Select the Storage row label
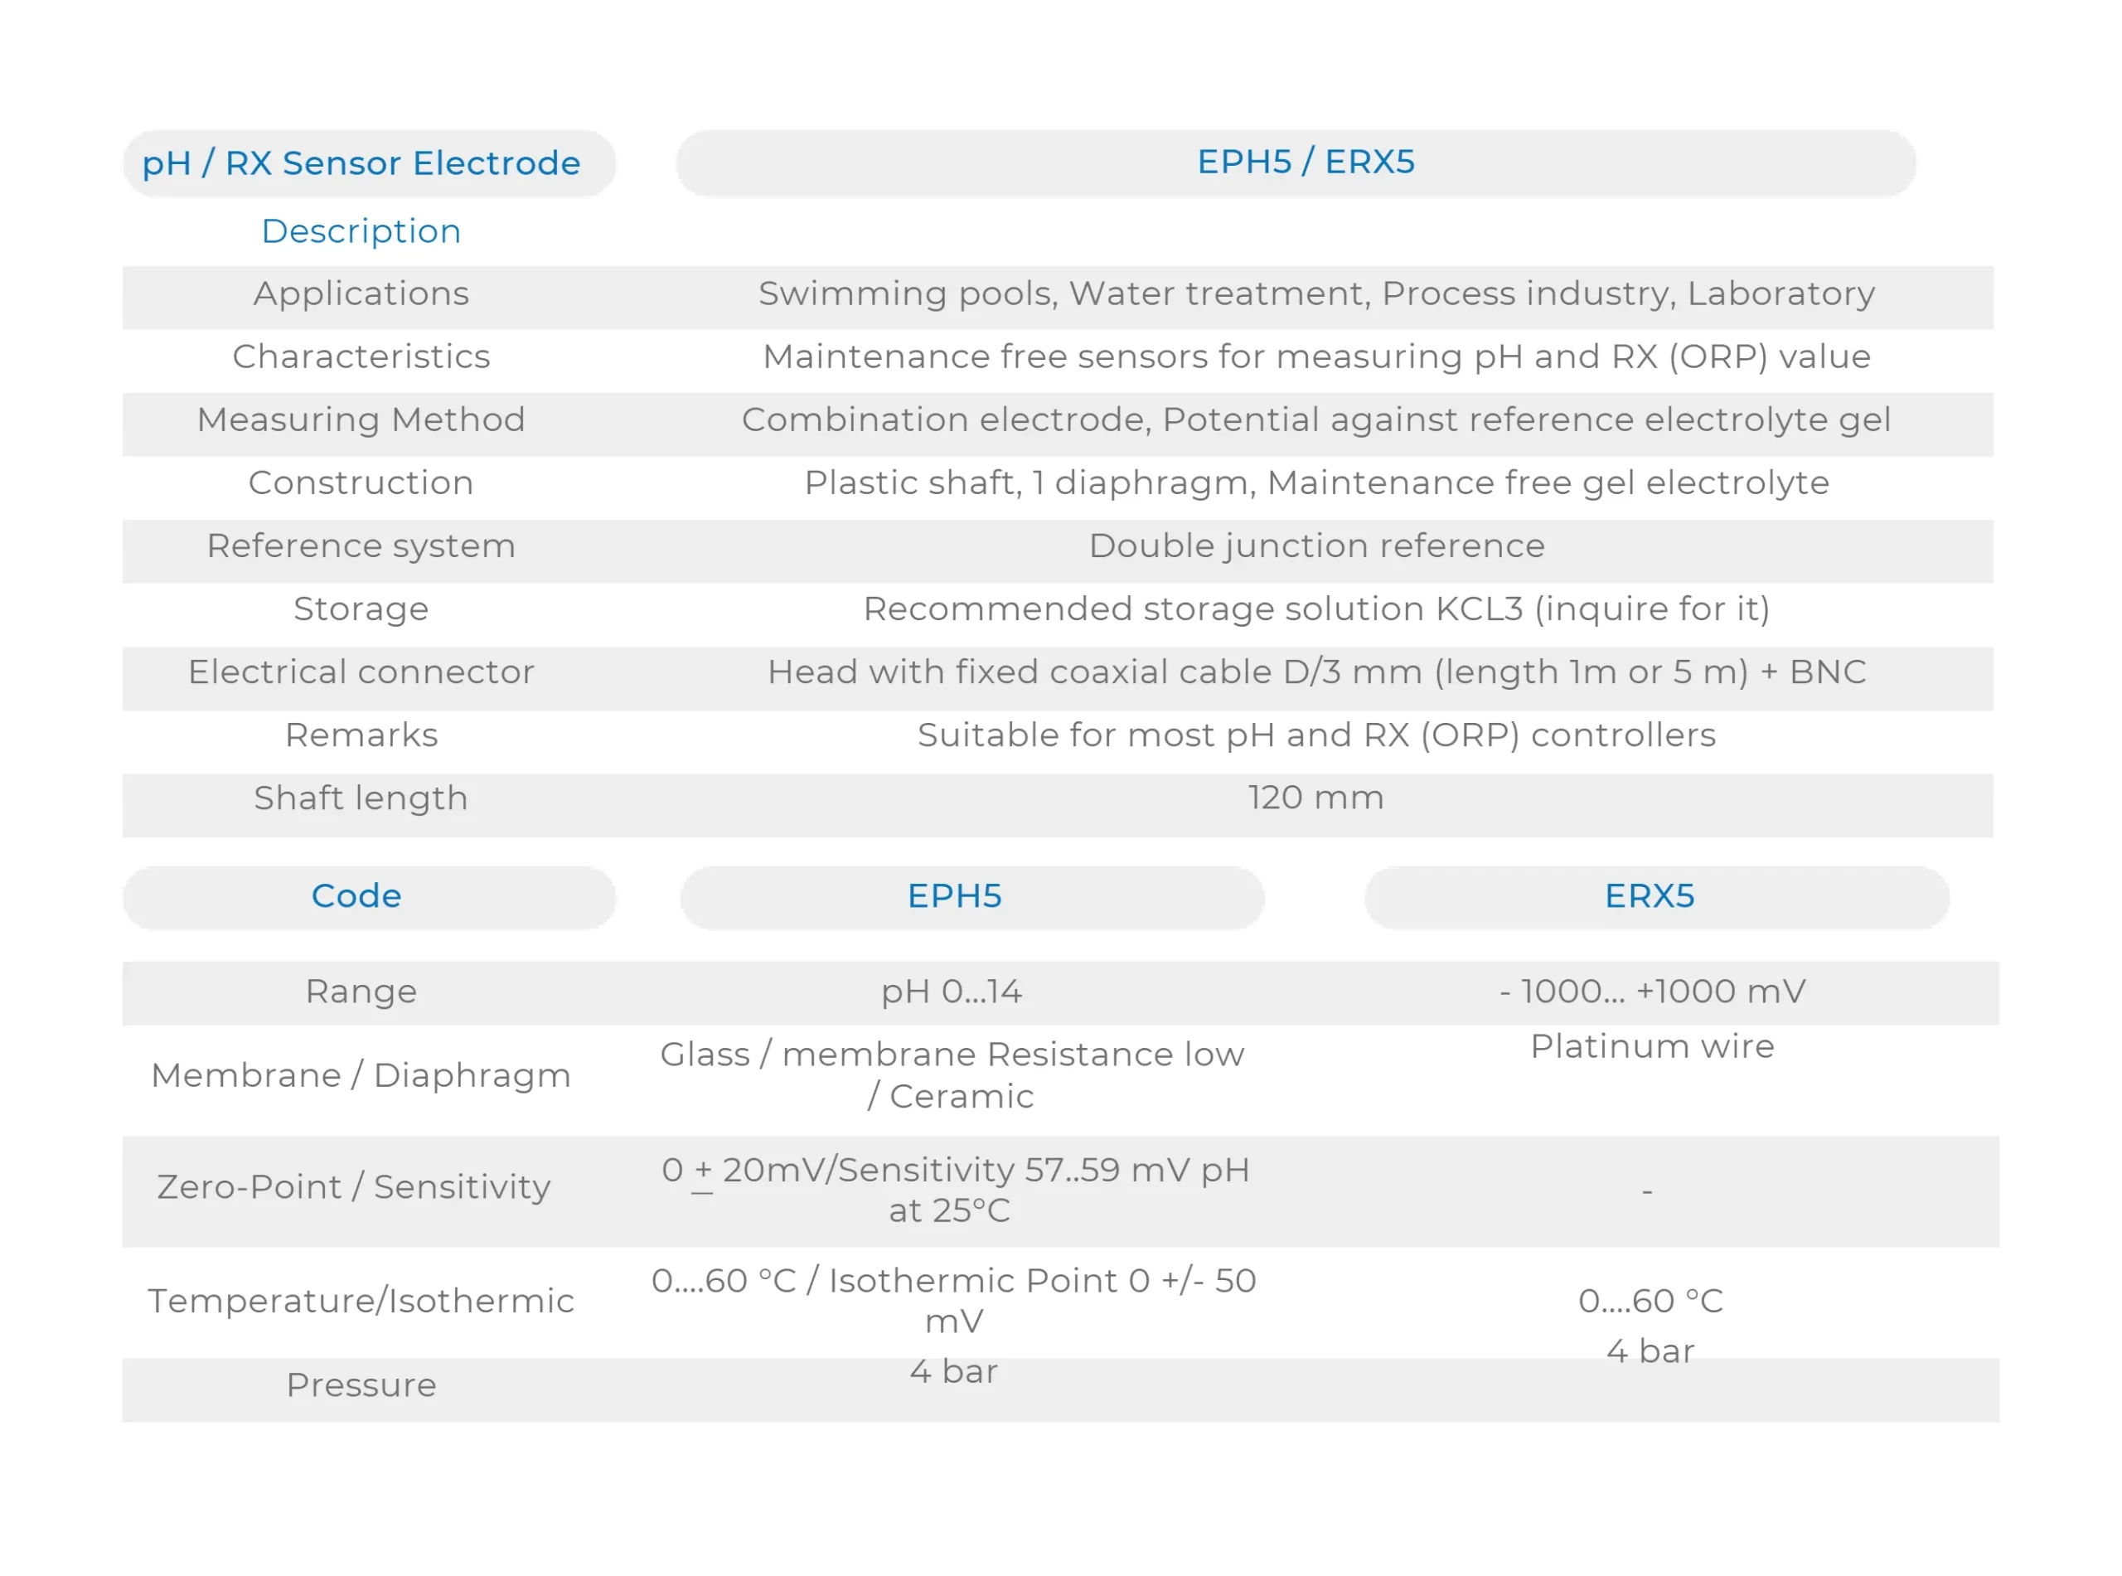This screenshot has height=1576, width=2122. tap(361, 609)
